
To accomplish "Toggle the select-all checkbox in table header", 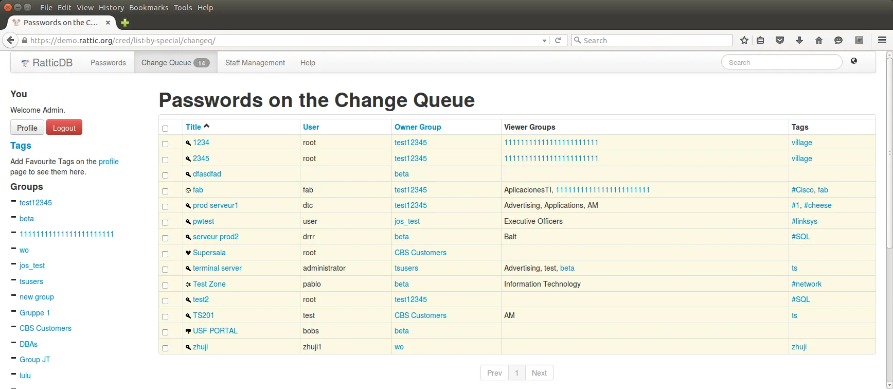I will coord(165,128).
